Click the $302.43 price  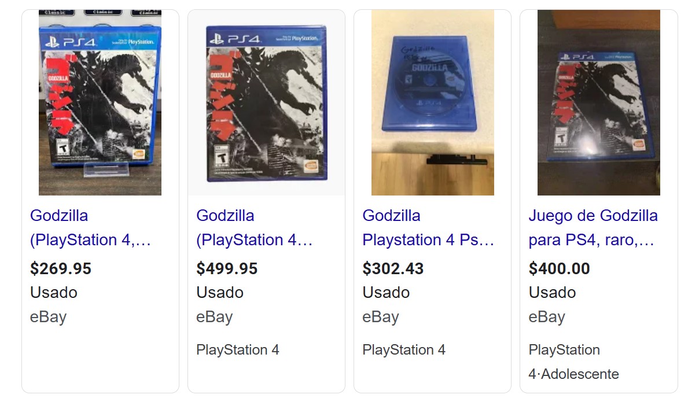(393, 268)
